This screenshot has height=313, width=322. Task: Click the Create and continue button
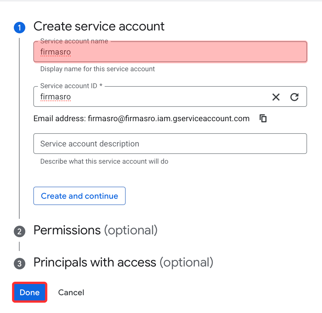[x=79, y=196]
